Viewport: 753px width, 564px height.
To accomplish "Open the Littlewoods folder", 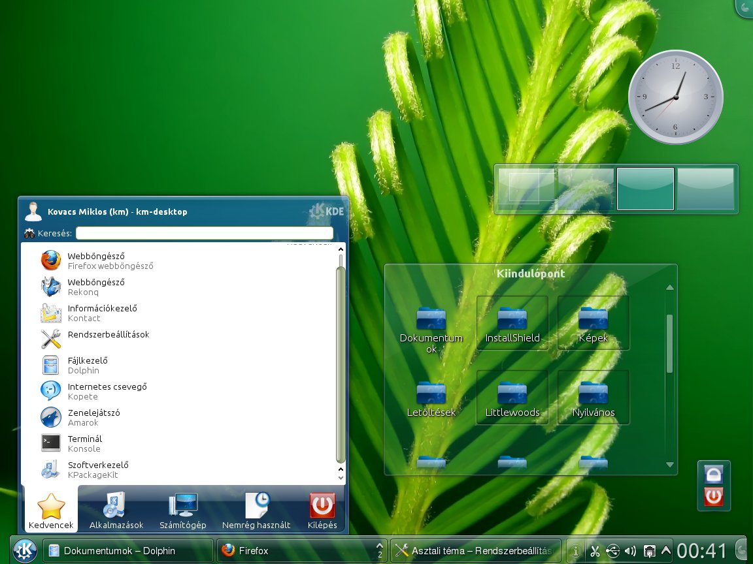I will pos(512,398).
